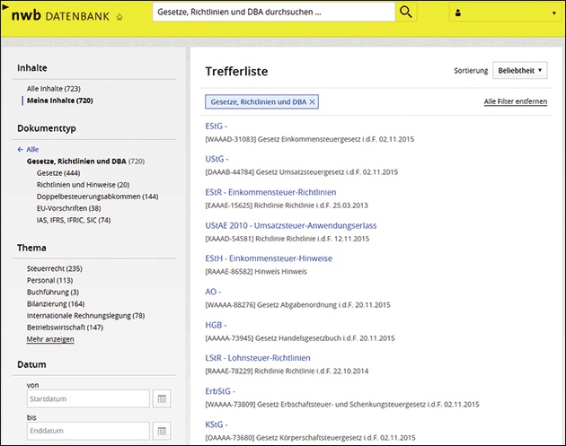
Task: Open the EStG result link
Action: [x=217, y=126]
